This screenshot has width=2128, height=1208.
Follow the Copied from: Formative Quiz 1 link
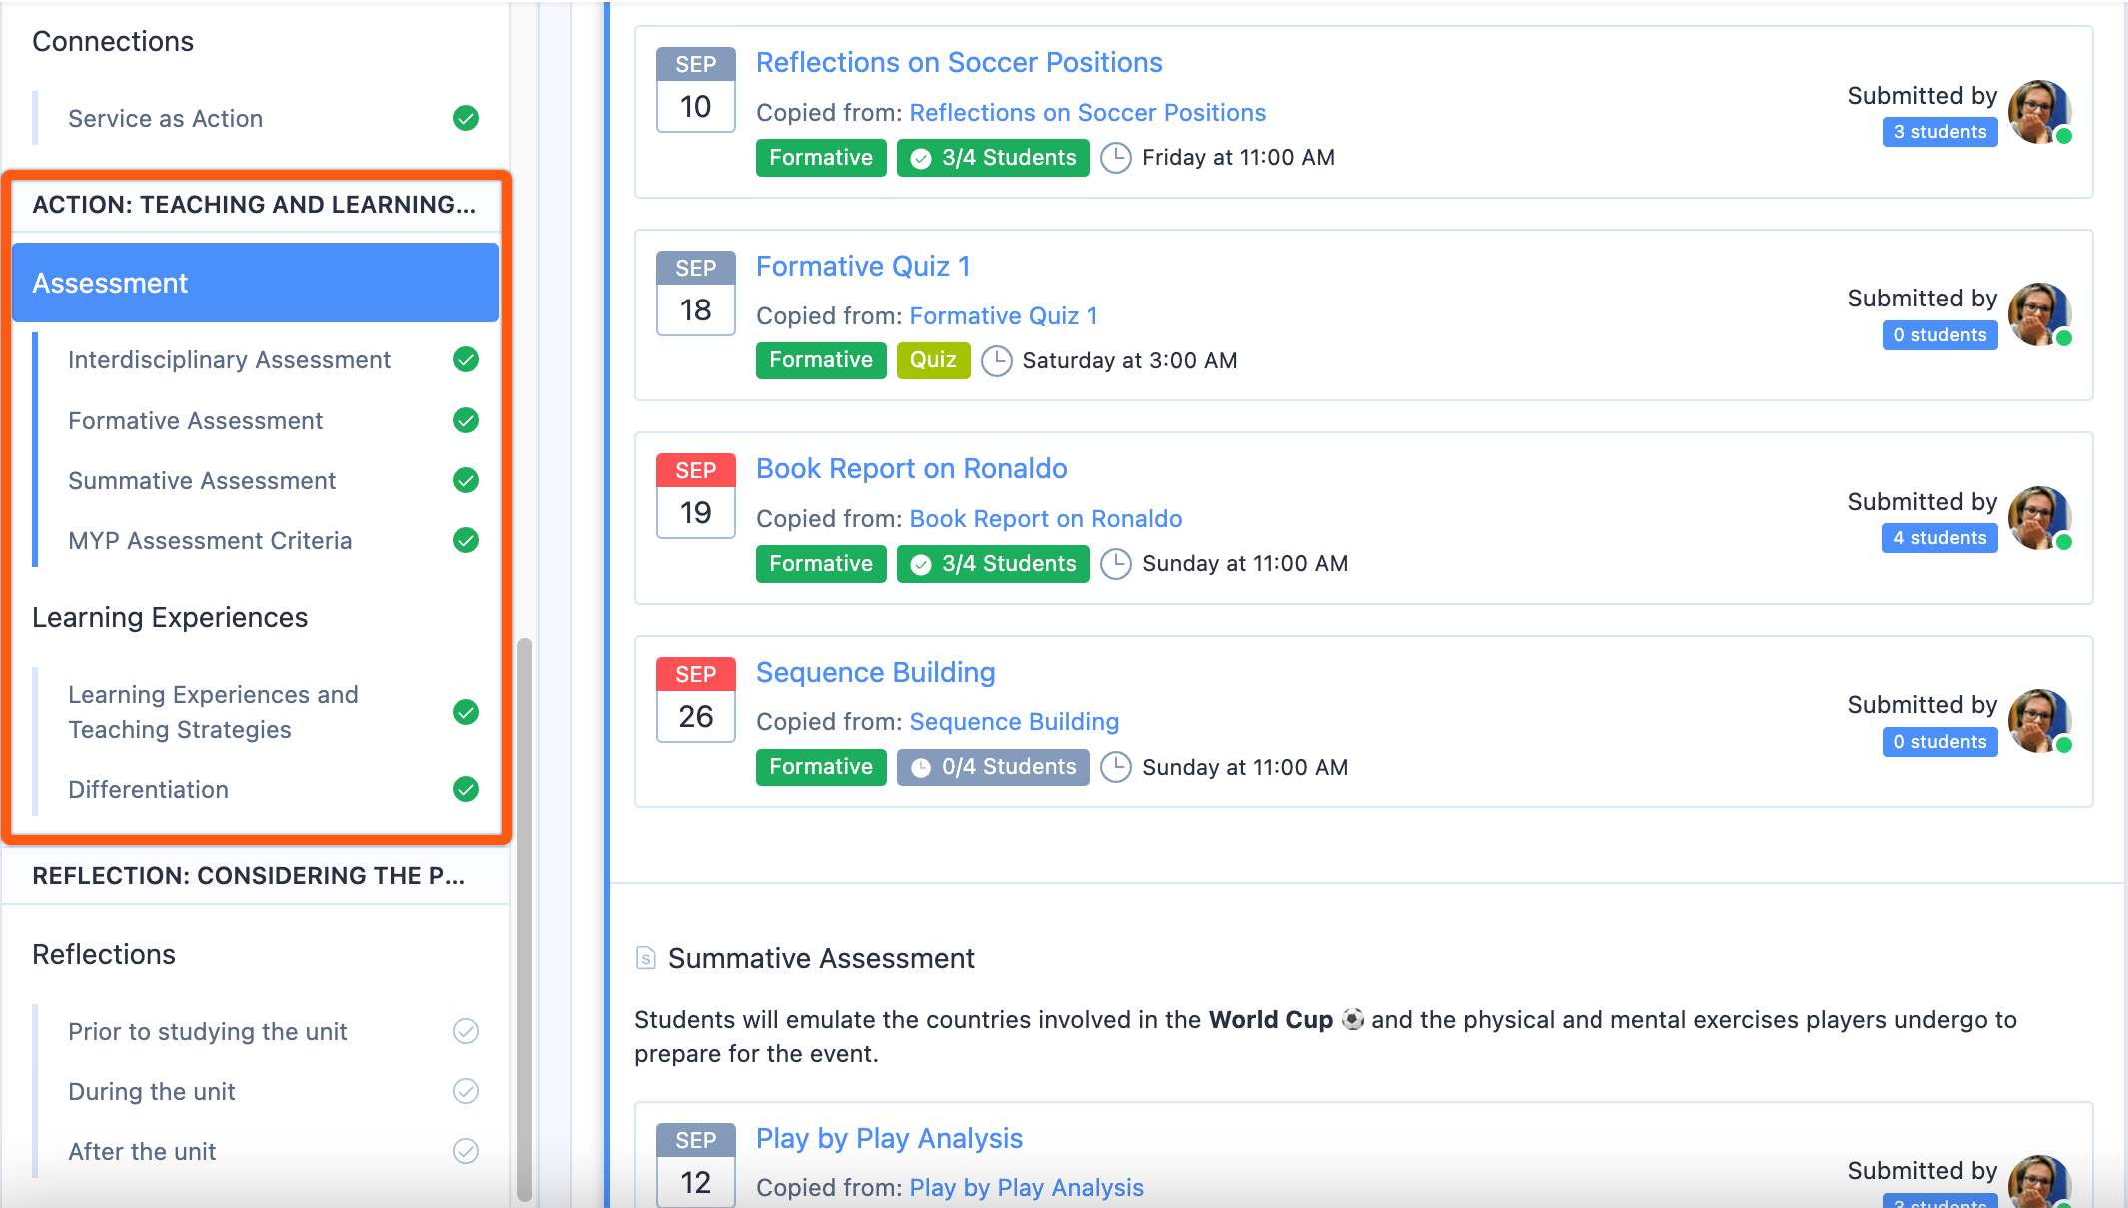1003,315
